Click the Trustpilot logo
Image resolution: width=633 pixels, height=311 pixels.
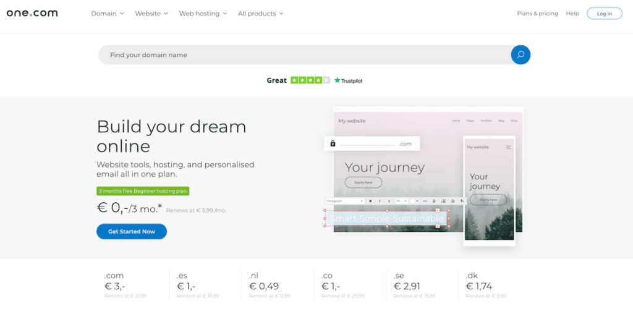tap(349, 80)
